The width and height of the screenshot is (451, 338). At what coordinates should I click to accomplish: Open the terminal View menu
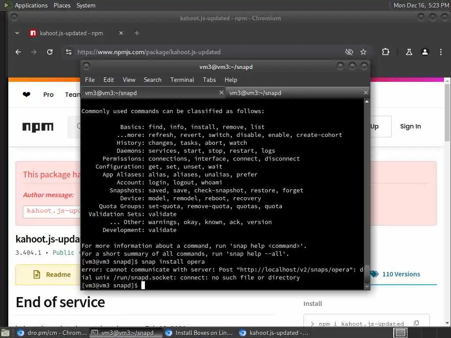129,80
